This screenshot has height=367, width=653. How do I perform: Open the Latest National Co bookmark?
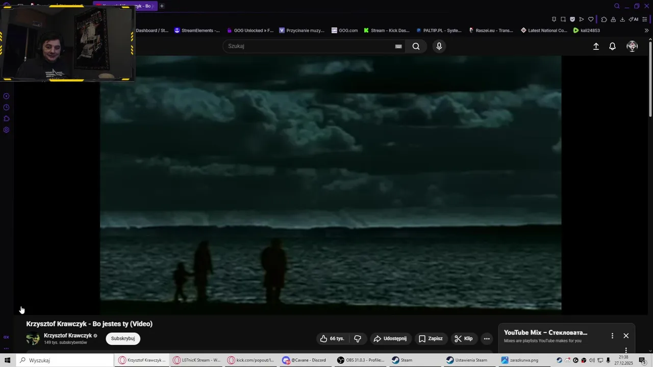544,31
